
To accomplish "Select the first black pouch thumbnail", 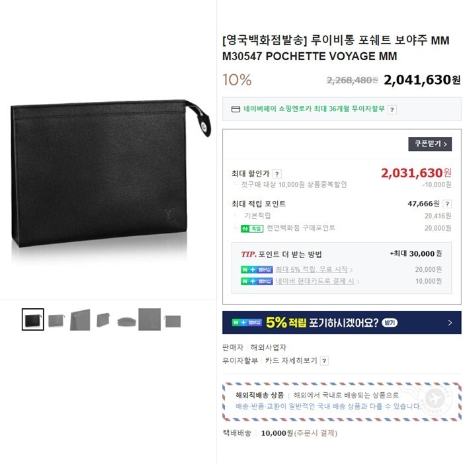I will click(x=33, y=319).
